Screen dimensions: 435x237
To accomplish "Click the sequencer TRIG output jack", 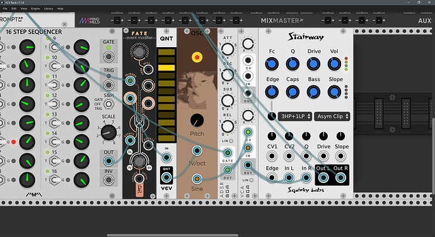I will tap(108, 85).
